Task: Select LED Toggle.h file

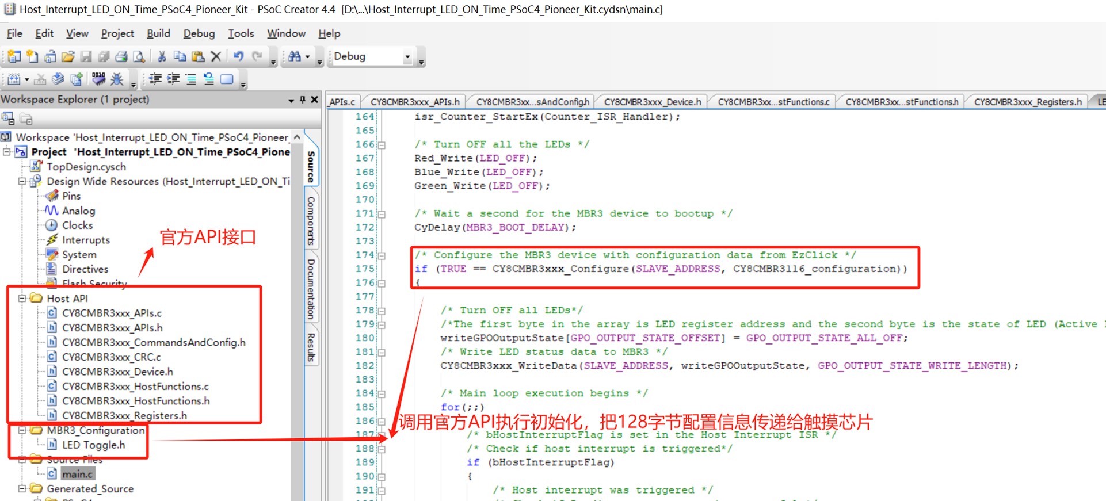Action: [x=93, y=445]
